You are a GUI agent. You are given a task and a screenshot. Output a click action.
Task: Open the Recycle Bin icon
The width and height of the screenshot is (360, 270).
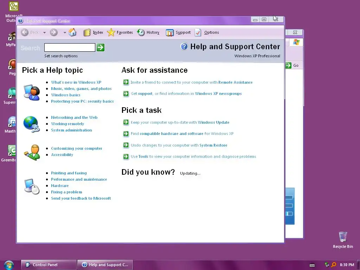(x=343, y=237)
